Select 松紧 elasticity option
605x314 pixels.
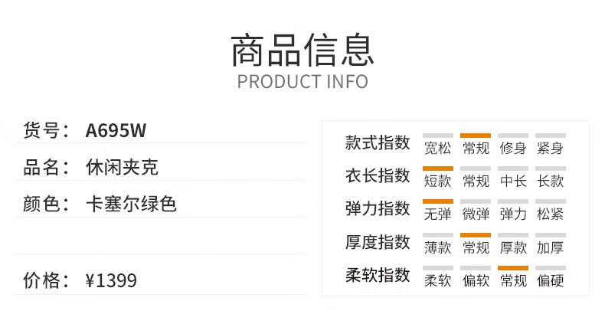coord(550,214)
